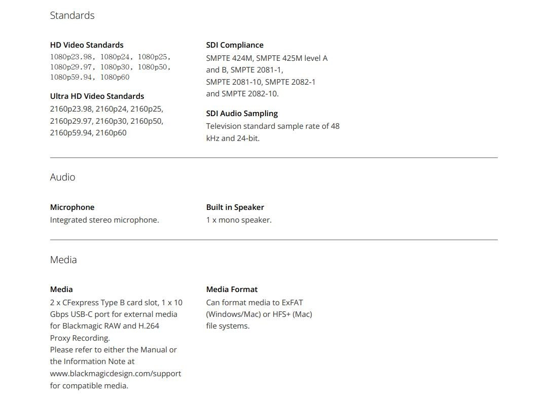Screen dimensions: 548x397
Task: Click the SDI Audio Sampling heading
Action: (x=242, y=114)
